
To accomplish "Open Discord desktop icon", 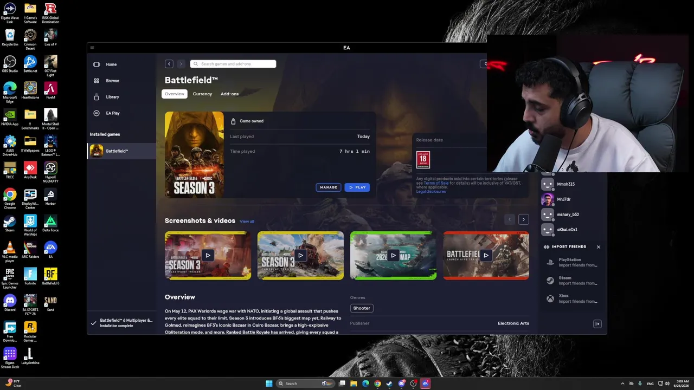I will pos(10,303).
